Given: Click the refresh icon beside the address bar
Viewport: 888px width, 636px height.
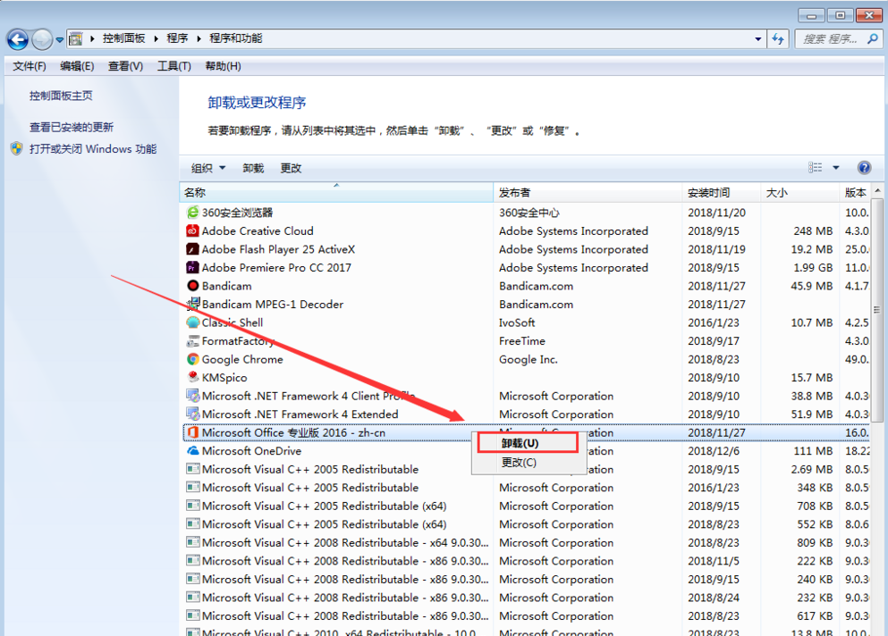Looking at the screenshot, I should click(777, 38).
